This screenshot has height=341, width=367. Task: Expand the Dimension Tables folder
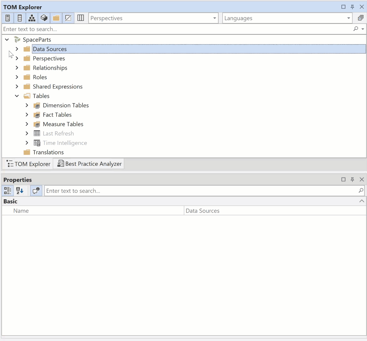(x=27, y=105)
